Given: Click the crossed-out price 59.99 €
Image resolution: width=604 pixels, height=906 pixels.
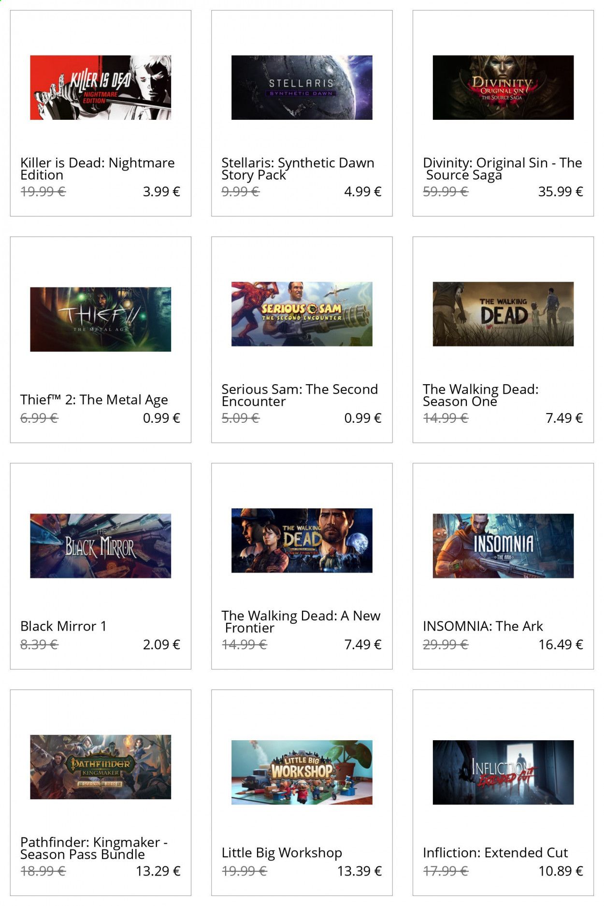Looking at the screenshot, I should tap(446, 192).
